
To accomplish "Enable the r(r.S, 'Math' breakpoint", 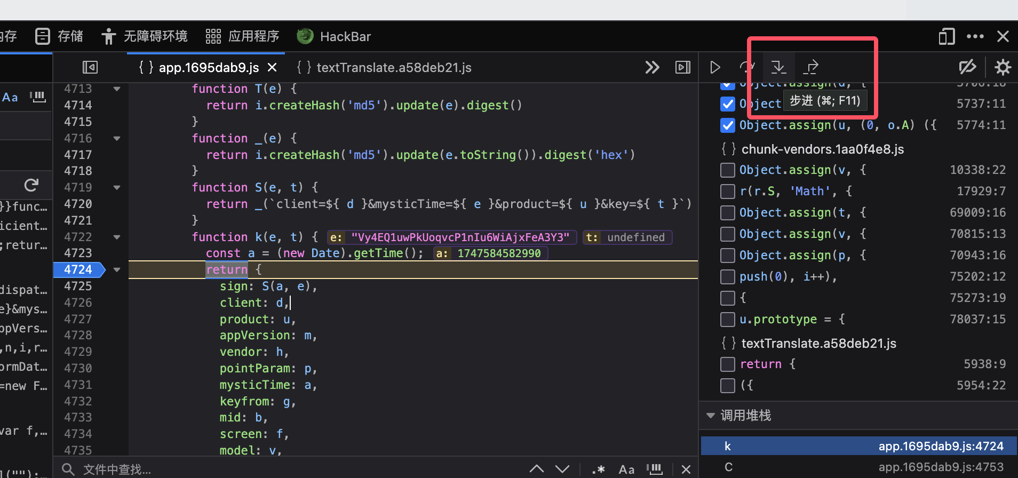I will tap(727, 191).
